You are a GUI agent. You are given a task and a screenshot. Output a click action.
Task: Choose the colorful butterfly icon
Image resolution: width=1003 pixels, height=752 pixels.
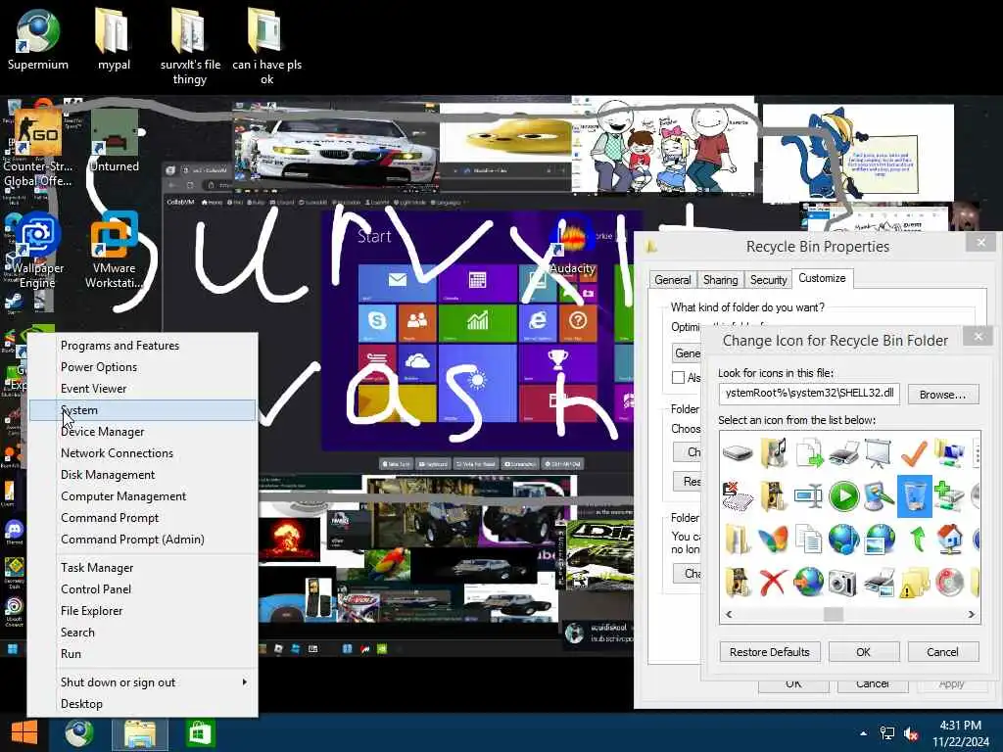click(x=773, y=540)
